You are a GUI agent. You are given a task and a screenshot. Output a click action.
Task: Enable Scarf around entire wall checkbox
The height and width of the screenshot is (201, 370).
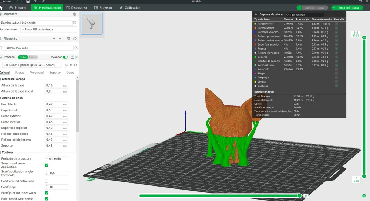point(47,181)
